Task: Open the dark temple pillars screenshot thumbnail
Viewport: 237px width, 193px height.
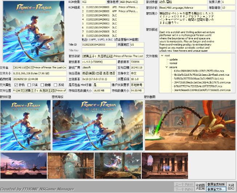Action: [x=165, y=166]
